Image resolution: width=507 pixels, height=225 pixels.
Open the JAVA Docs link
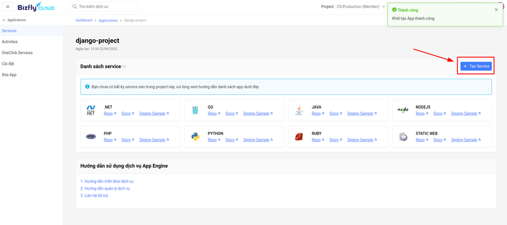tap(336, 113)
